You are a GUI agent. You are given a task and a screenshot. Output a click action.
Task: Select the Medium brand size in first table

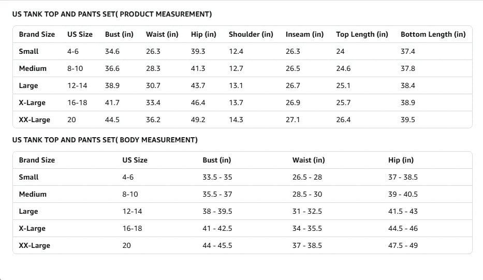pos(33,68)
